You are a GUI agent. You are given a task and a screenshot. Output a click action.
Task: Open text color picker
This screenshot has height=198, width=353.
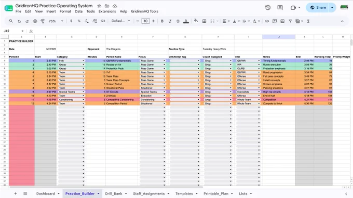click(x=186, y=21)
